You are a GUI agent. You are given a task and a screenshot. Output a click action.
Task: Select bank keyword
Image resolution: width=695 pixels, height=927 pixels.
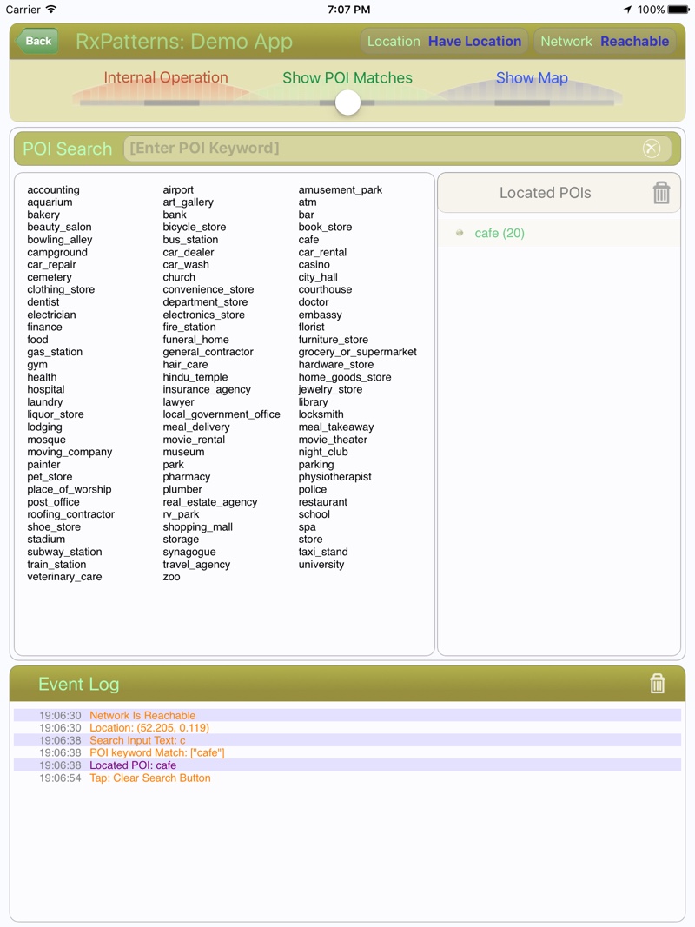point(175,215)
